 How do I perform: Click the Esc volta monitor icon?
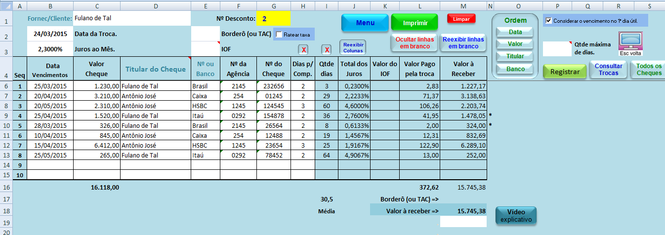(630, 43)
